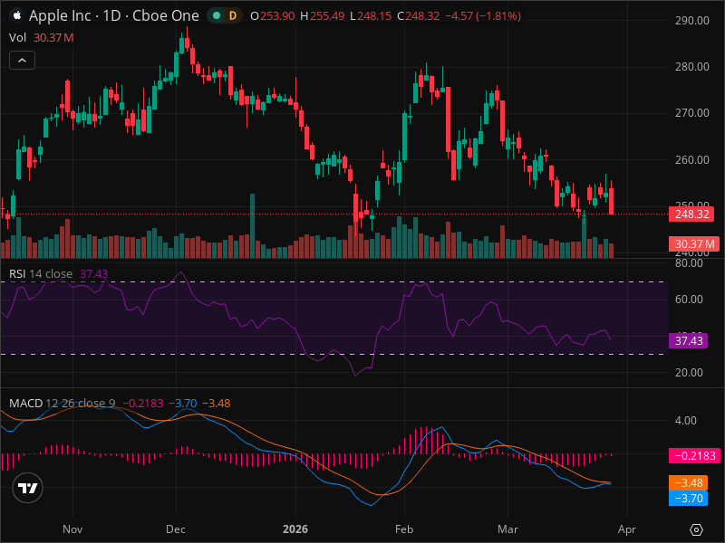Screen dimensions: 725x543
Task: Click the Vol 30.37 M value
Action: pos(53,37)
